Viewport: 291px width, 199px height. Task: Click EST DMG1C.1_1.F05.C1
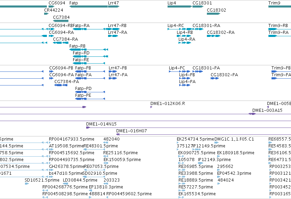coord(234,139)
